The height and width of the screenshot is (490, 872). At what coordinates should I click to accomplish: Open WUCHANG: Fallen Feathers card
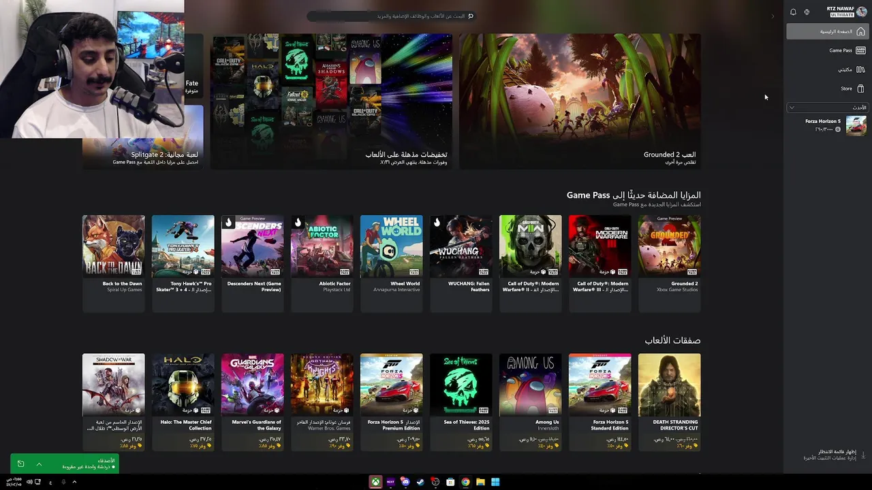[461, 263]
